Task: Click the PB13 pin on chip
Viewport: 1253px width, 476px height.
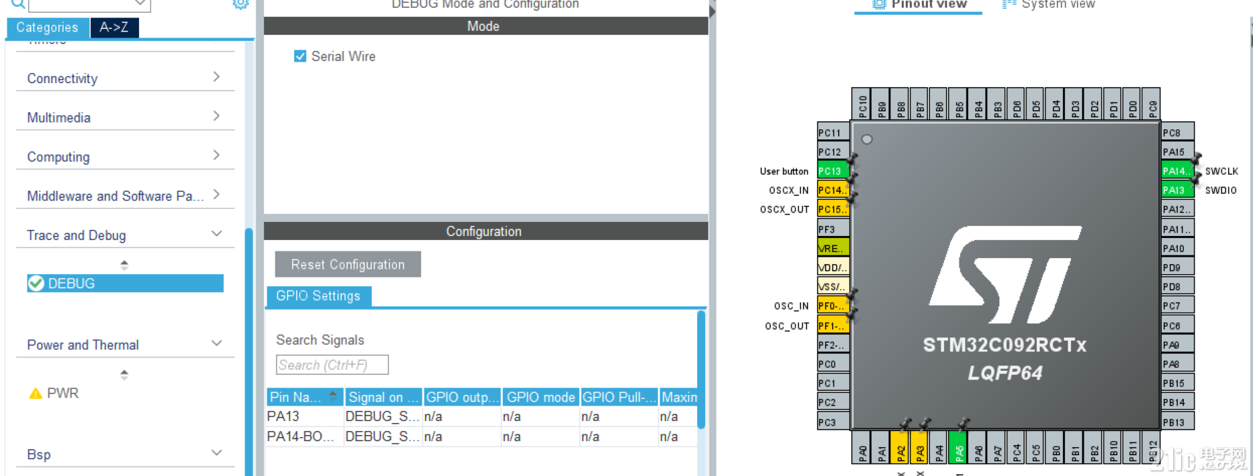Action: click(x=1178, y=422)
